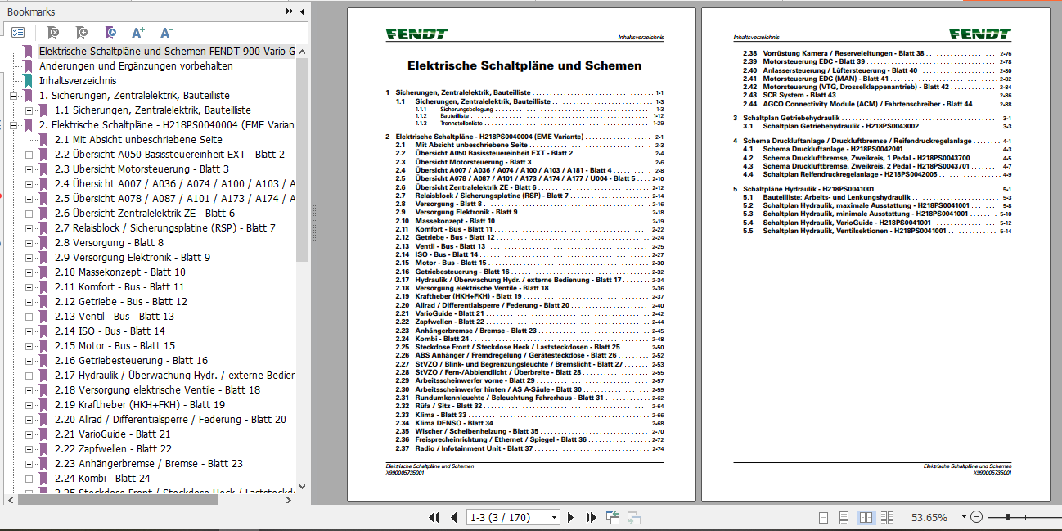Expand the 2.10 Massekonzept bookmark node
The image size is (1062, 531).
(29, 272)
